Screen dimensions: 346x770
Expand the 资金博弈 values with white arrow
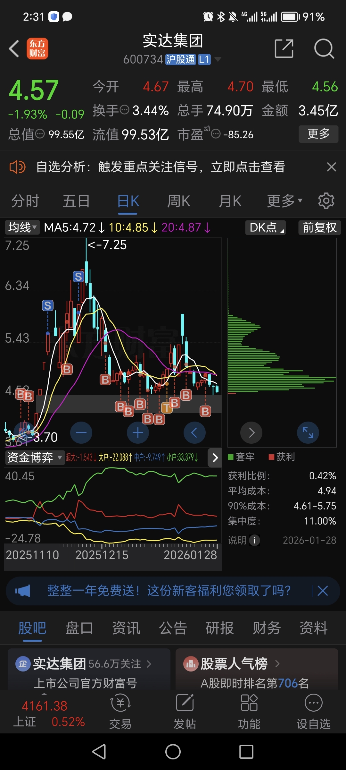point(215,458)
